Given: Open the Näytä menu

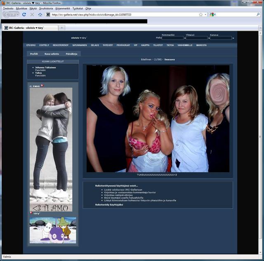Looking at the screenshot, I should pyautogui.click(x=33, y=8).
